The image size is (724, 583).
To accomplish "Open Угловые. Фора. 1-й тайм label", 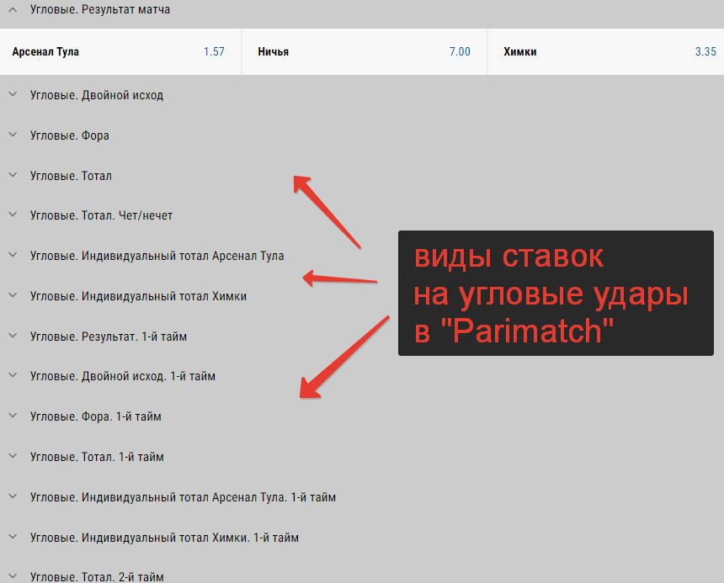I will tap(96, 416).
